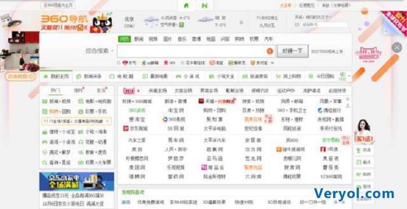Select the 图片 search tab
This screenshot has height=209, width=407.
click(167, 39)
